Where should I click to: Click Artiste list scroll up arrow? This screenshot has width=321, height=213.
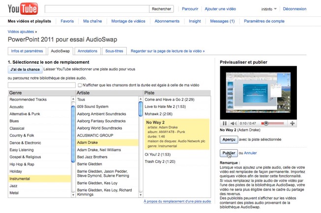(x=141, y=99)
